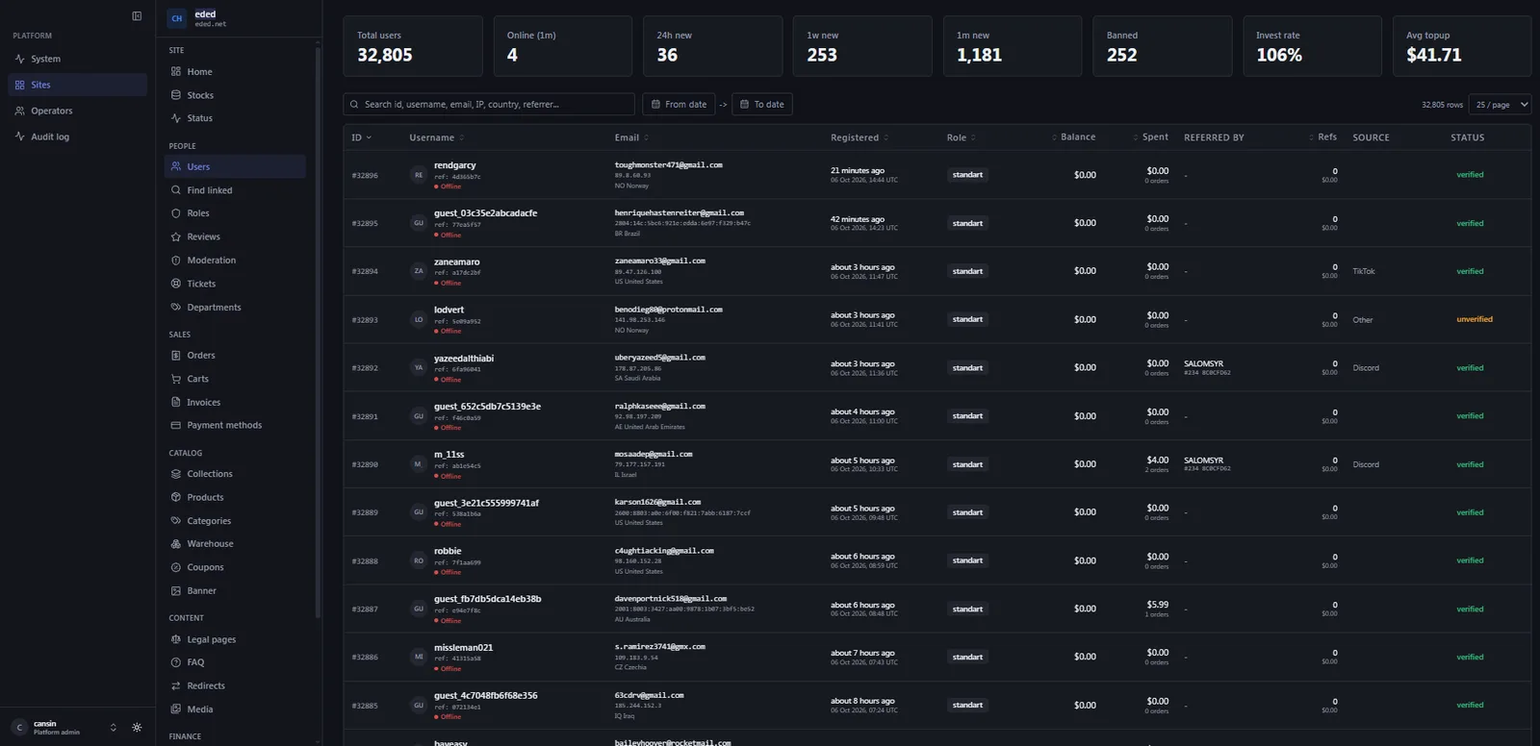Collapse the sidebar panel icon
The image size is (1540, 746).
(x=137, y=16)
